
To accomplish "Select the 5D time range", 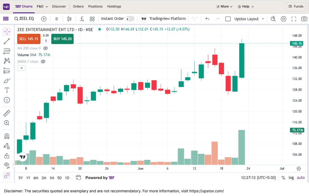I will point(59,178).
